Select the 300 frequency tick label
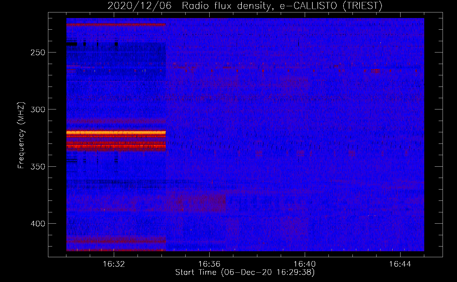 pyautogui.click(x=38, y=109)
